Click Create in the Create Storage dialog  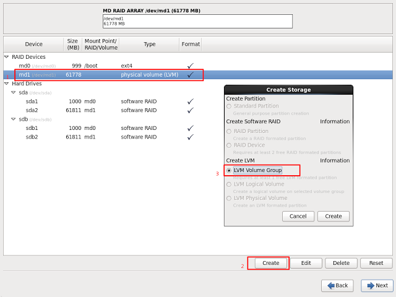coord(334,216)
